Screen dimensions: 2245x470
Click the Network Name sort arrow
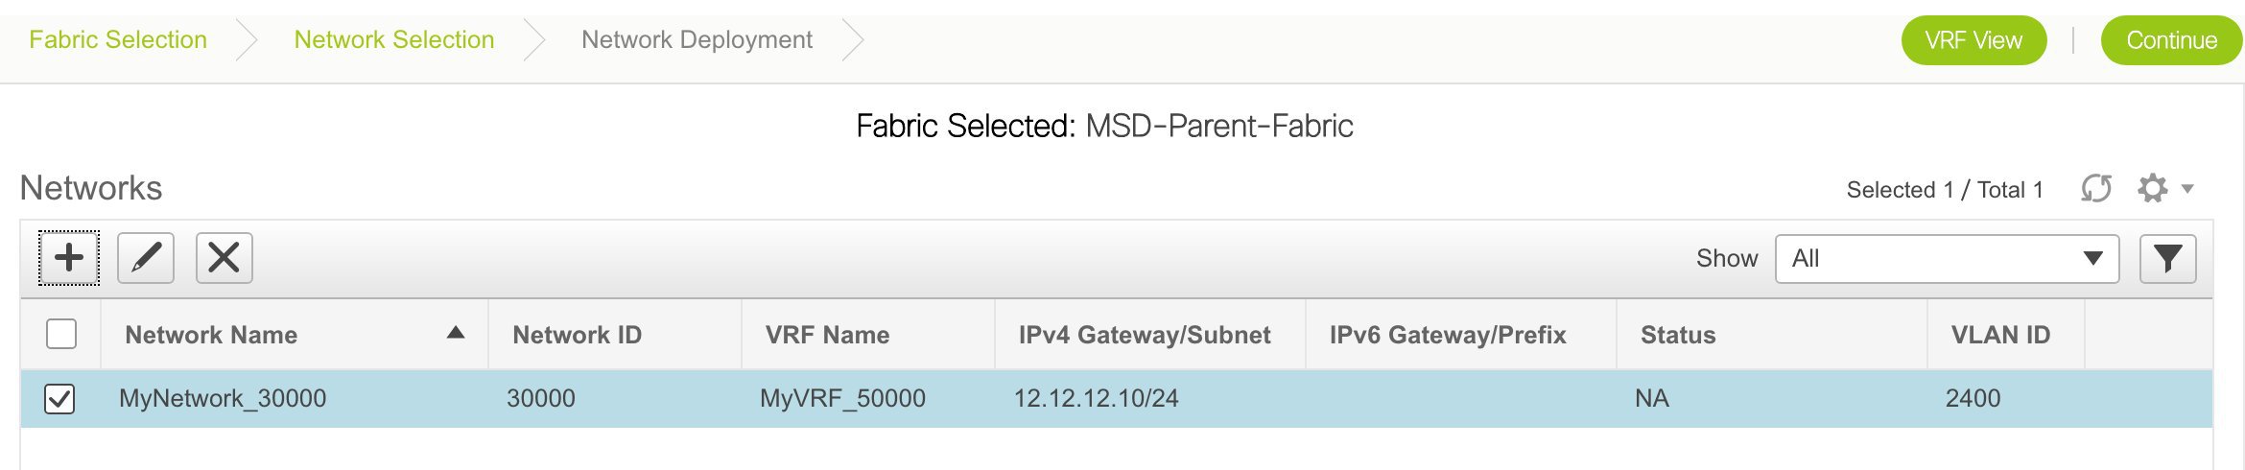pos(456,333)
